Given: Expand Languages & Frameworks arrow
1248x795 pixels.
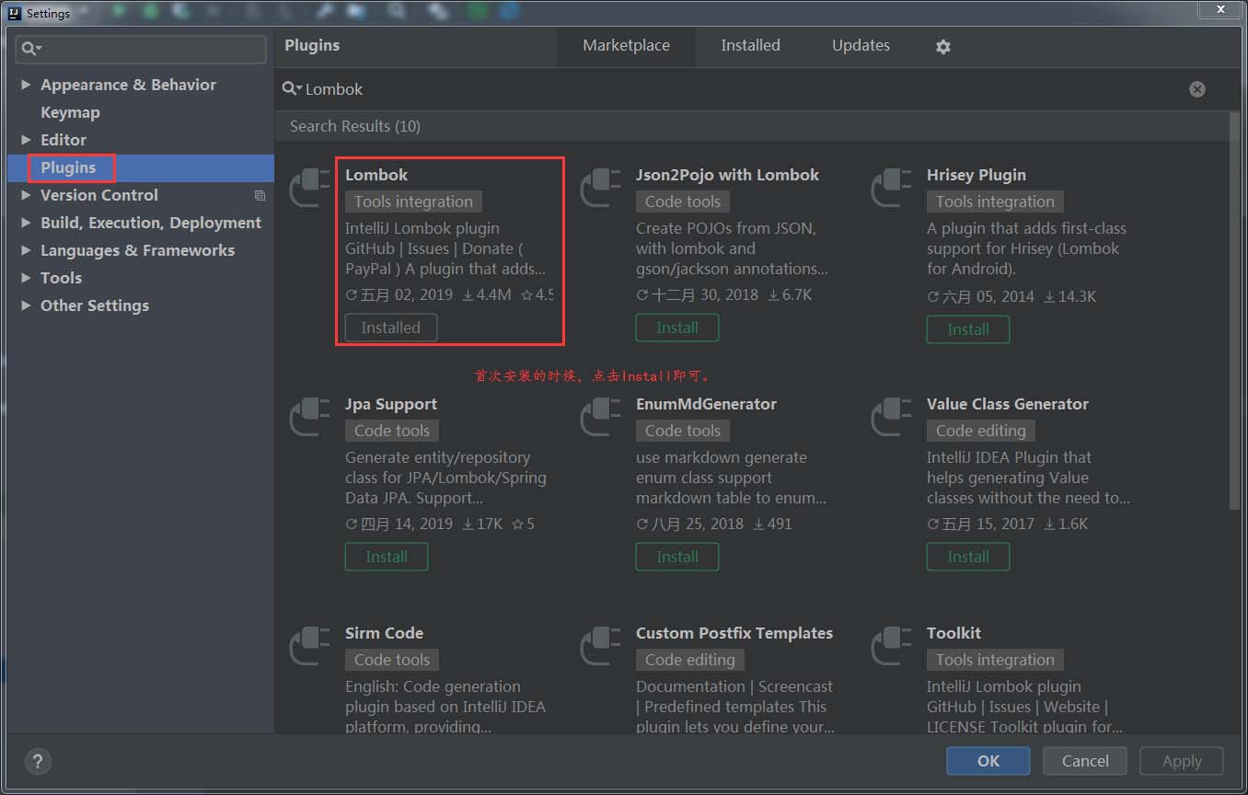Looking at the screenshot, I should (26, 250).
